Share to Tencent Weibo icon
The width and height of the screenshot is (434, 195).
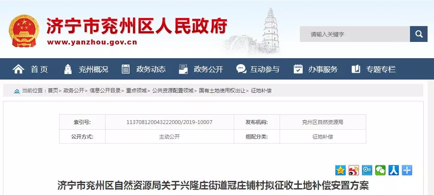[x=367, y=170]
